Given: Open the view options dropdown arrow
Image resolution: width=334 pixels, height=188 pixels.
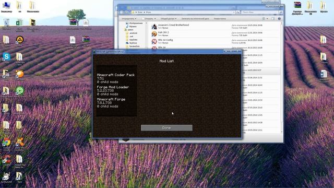Looking at the screenshot, I should tap(268, 19).
